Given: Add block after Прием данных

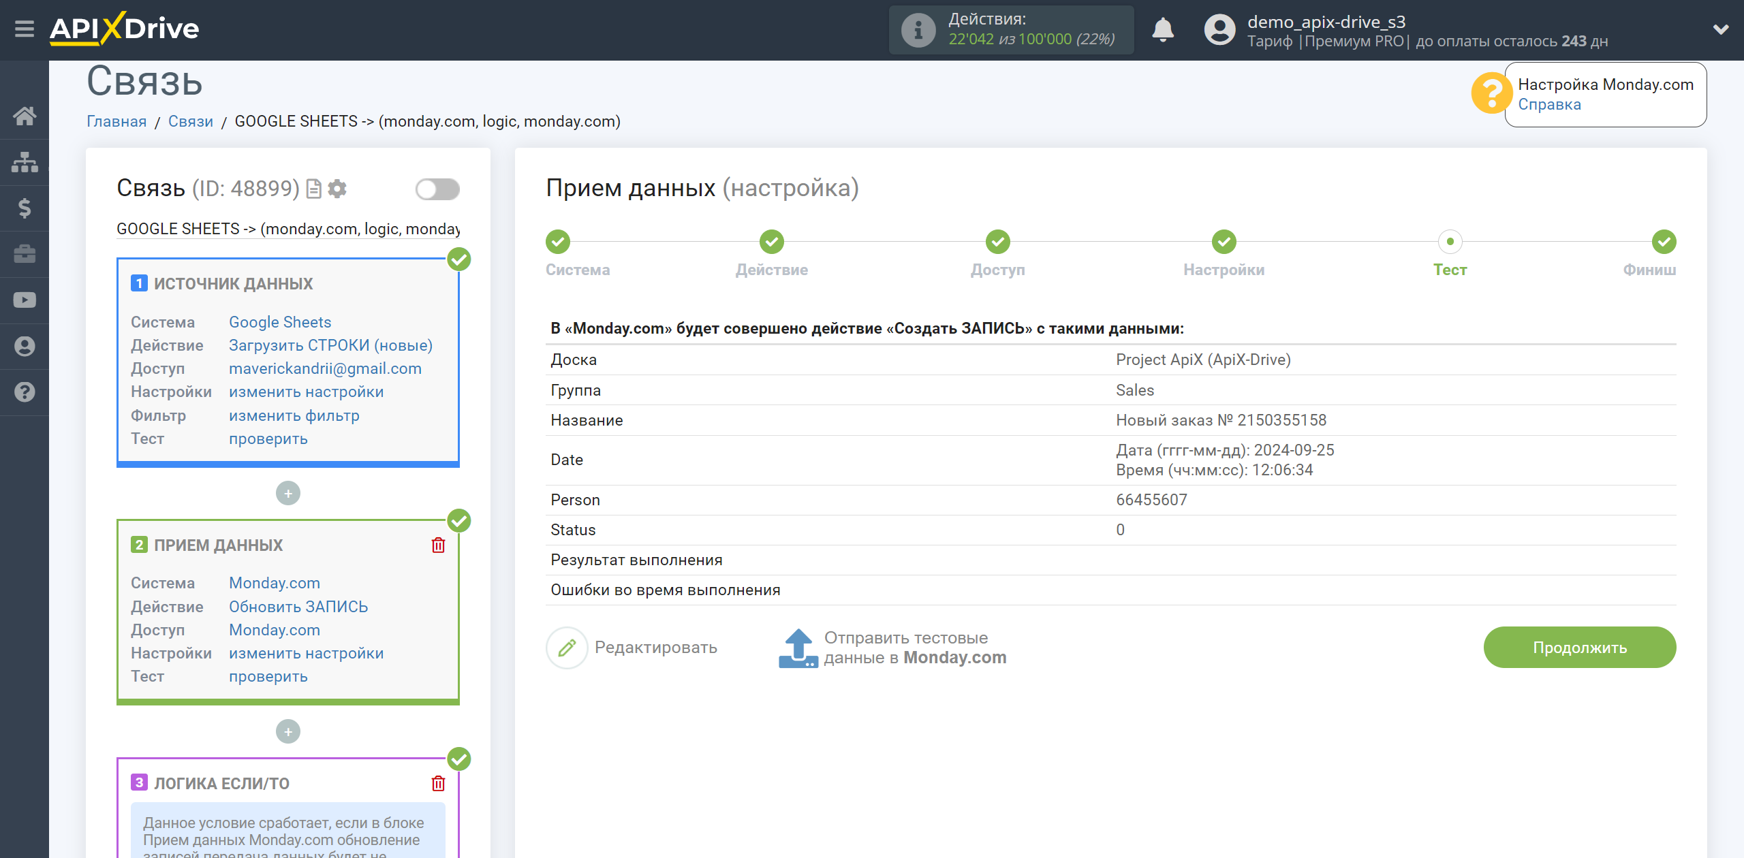Looking at the screenshot, I should coord(288,731).
